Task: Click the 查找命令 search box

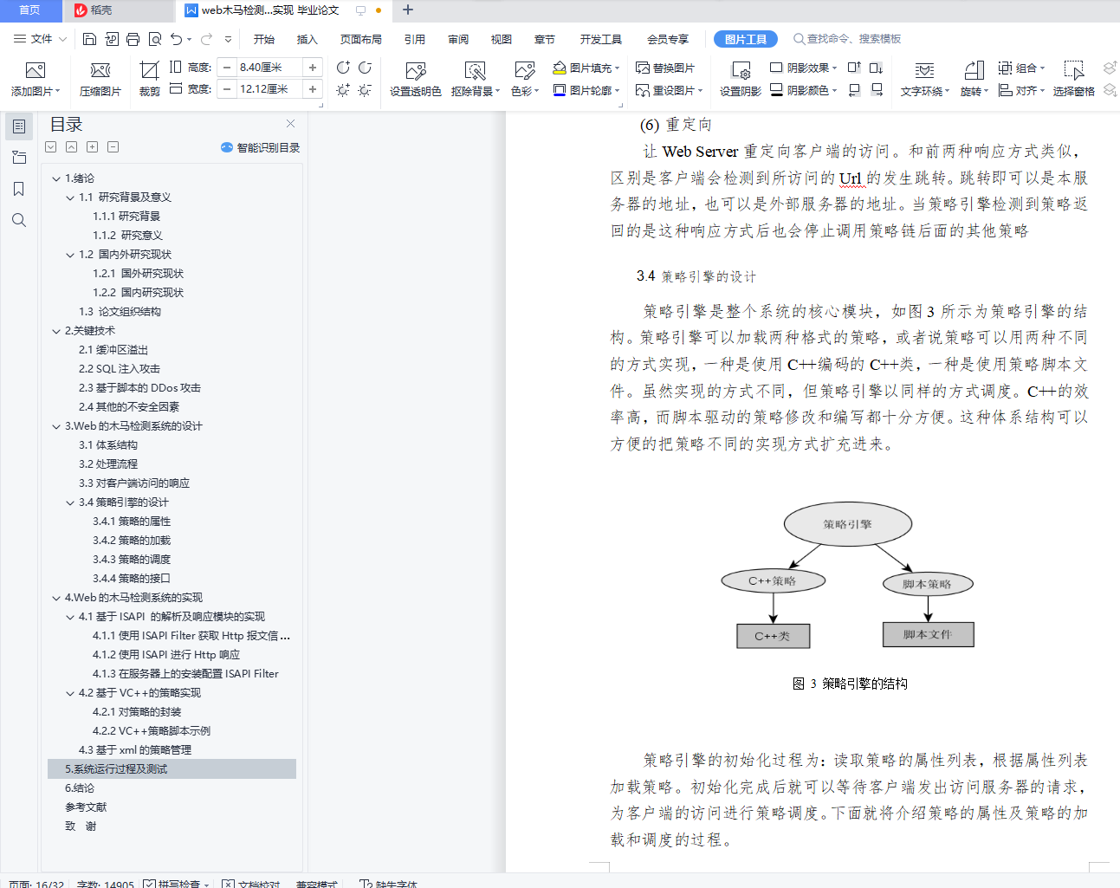Action: (849, 39)
